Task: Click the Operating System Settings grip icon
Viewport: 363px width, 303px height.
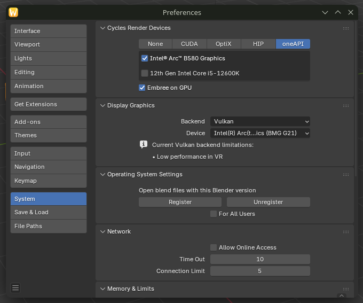Action: tap(346, 174)
